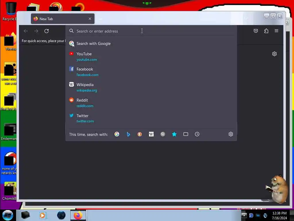Focus the Search or enter address field

click(151, 31)
